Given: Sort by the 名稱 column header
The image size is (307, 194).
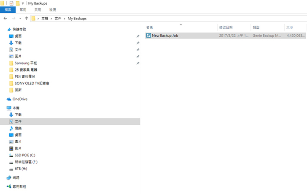Looking at the screenshot, I should (149, 27).
